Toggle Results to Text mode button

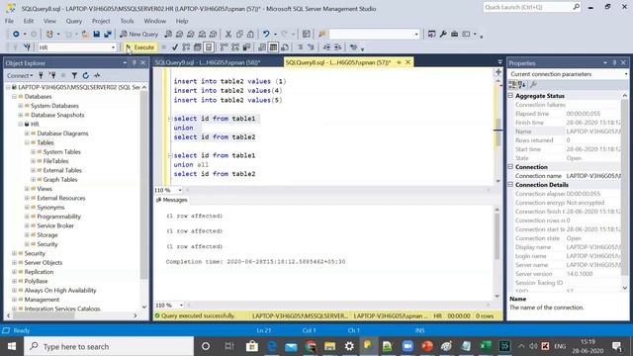(262, 47)
